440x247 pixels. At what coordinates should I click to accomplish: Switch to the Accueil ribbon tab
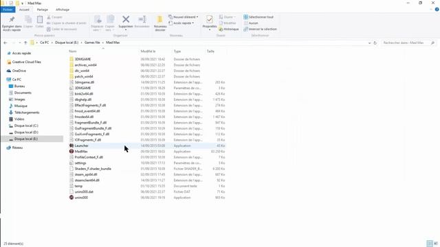click(x=24, y=10)
